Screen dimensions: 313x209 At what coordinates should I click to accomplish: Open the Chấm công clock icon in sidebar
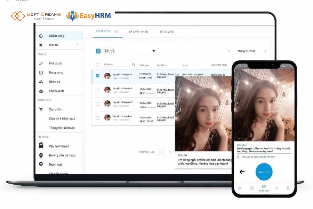(41, 36)
